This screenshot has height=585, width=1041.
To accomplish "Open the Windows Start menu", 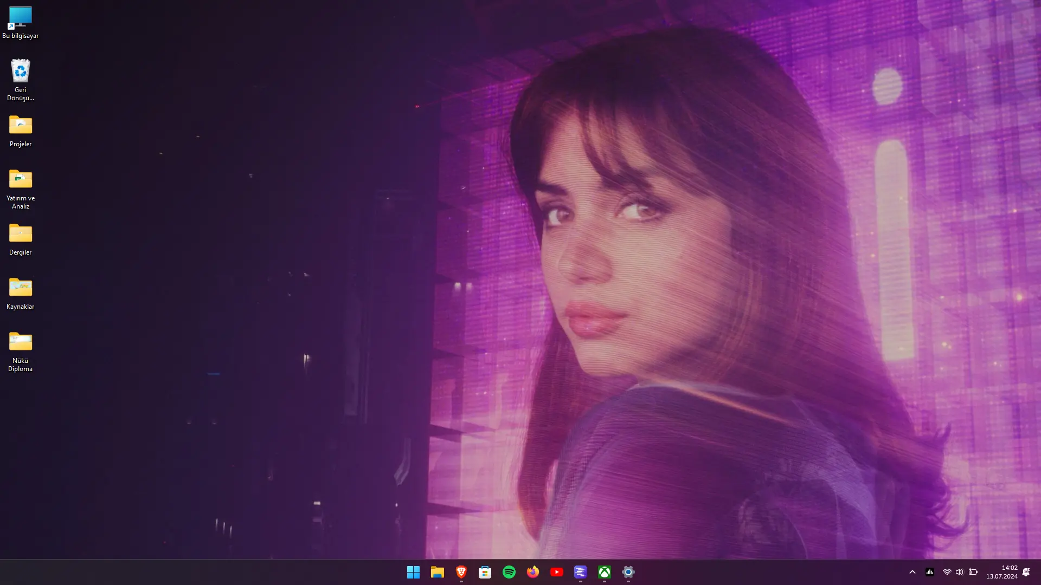I will pyautogui.click(x=413, y=572).
